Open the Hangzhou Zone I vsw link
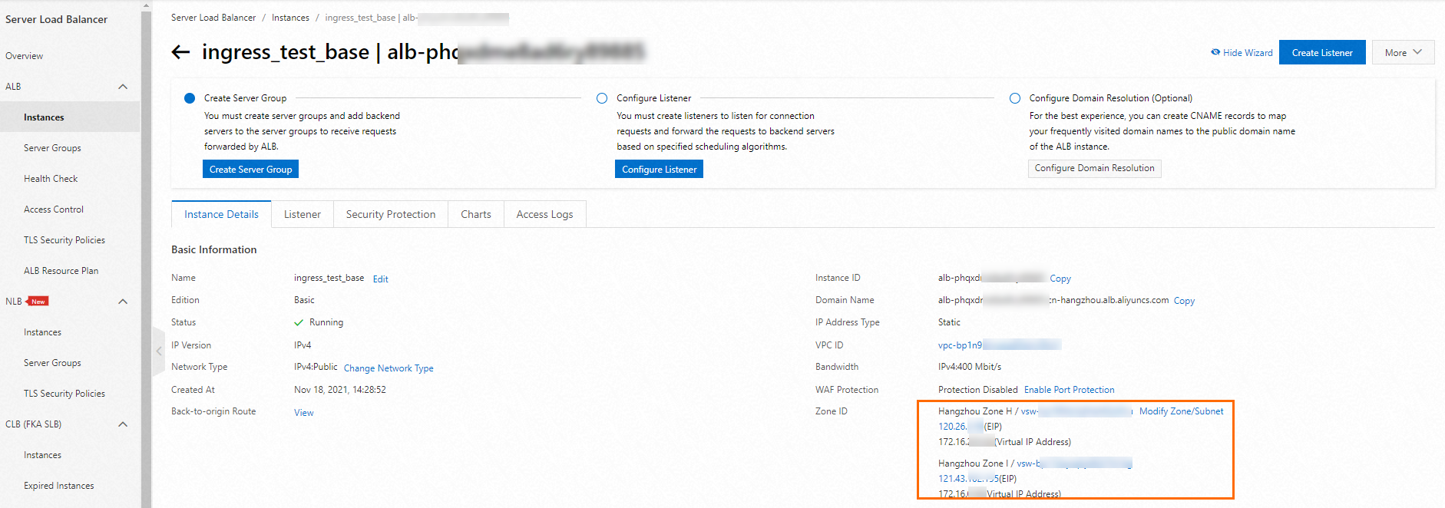Viewport: 1445px width, 508px height. coord(1075,463)
